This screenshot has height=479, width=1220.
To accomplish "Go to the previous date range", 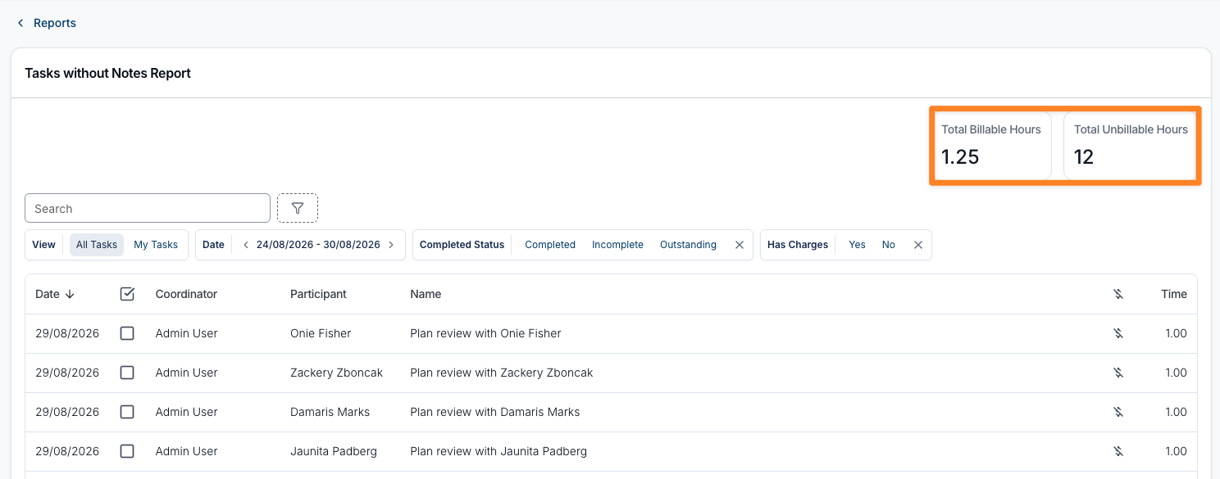I will pyautogui.click(x=245, y=245).
